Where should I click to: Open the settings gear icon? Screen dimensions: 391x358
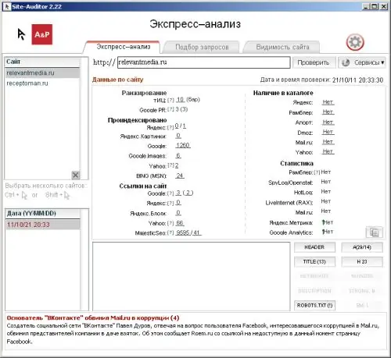(x=355, y=42)
